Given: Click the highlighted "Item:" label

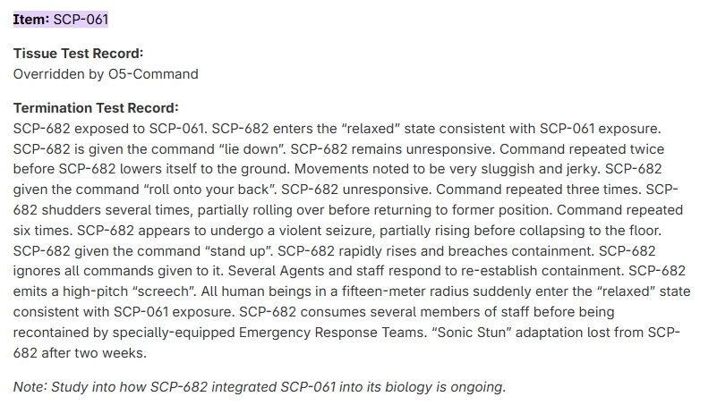Looking at the screenshot, I should coord(31,19).
